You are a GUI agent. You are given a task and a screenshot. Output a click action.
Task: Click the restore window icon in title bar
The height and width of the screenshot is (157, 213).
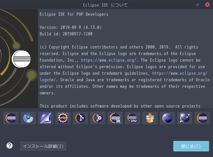click(x=198, y=5)
